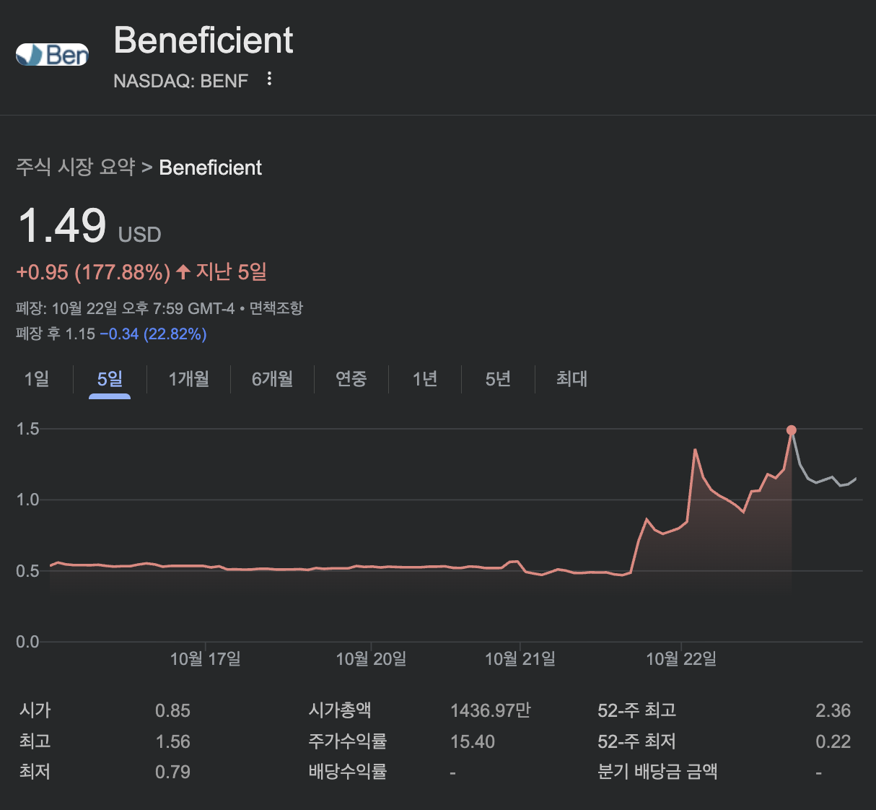This screenshot has height=810, width=876.
Task: Click the after-hours −0.34 (22.82%) value
Action: pos(154,334)
